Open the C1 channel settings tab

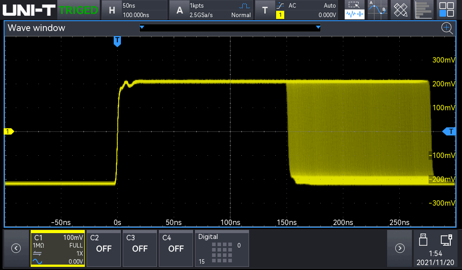tap(58, 248)
